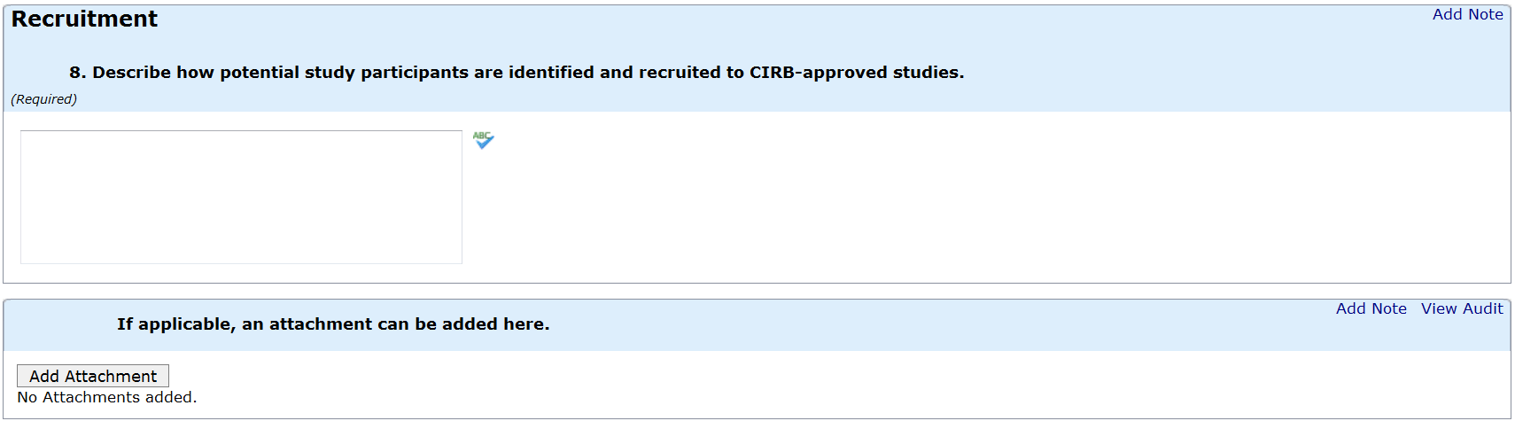Click the 'CIRB-approved studies' phrase in question 8
1515x421 pixels.
(x=856, y=73)
